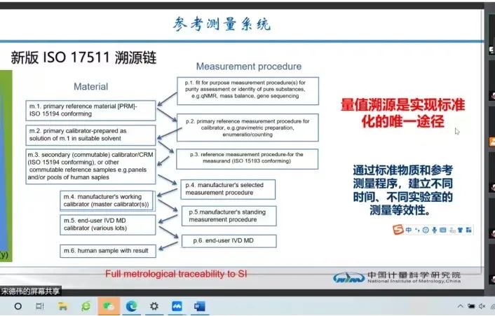Click the Windows search circle button
Viewport: 495px width, 316px height.
[18, 306]
